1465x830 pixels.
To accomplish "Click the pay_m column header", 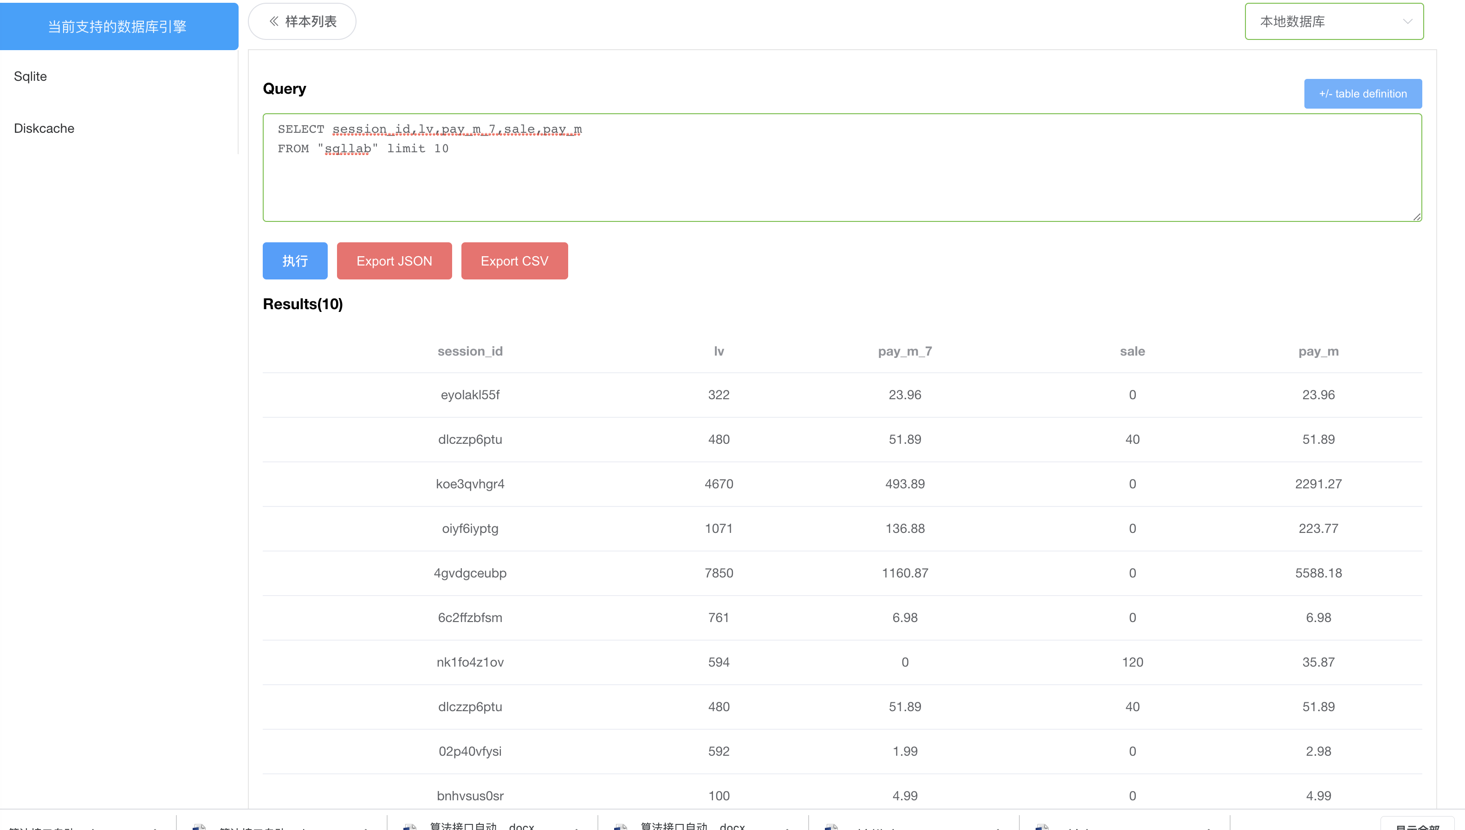I will point(1318,351).
